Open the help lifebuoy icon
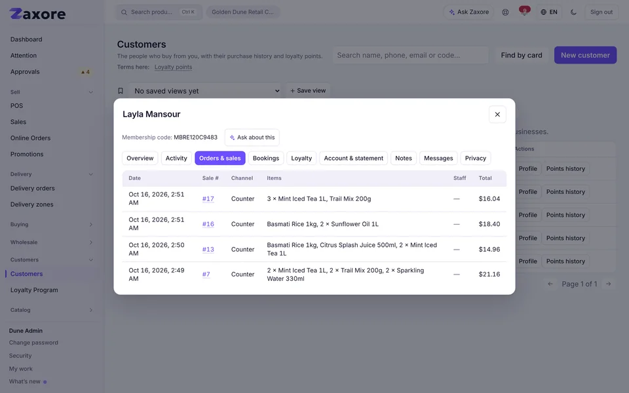The width and height of the screenshot is (629, 393). pos(505,12)
